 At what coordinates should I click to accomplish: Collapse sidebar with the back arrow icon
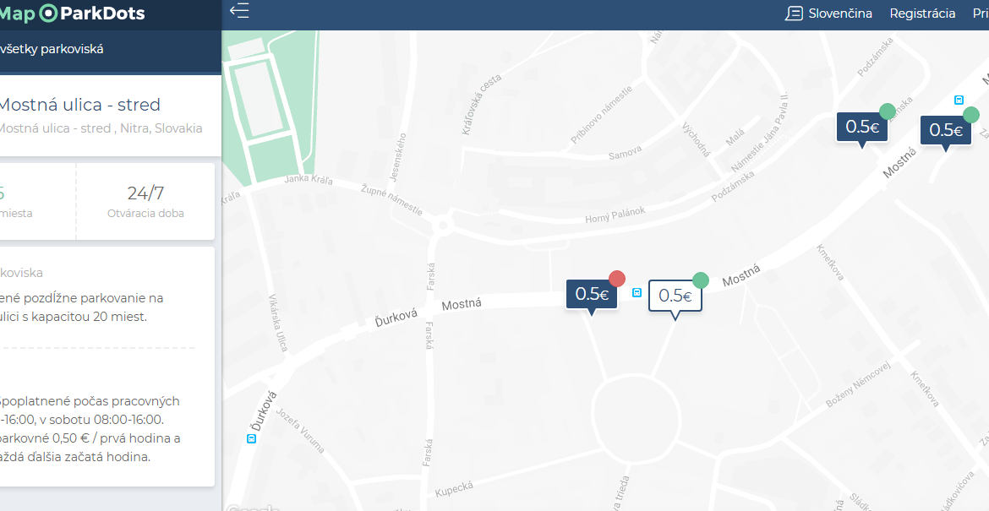pyautogui.click(x=239, y=11)
